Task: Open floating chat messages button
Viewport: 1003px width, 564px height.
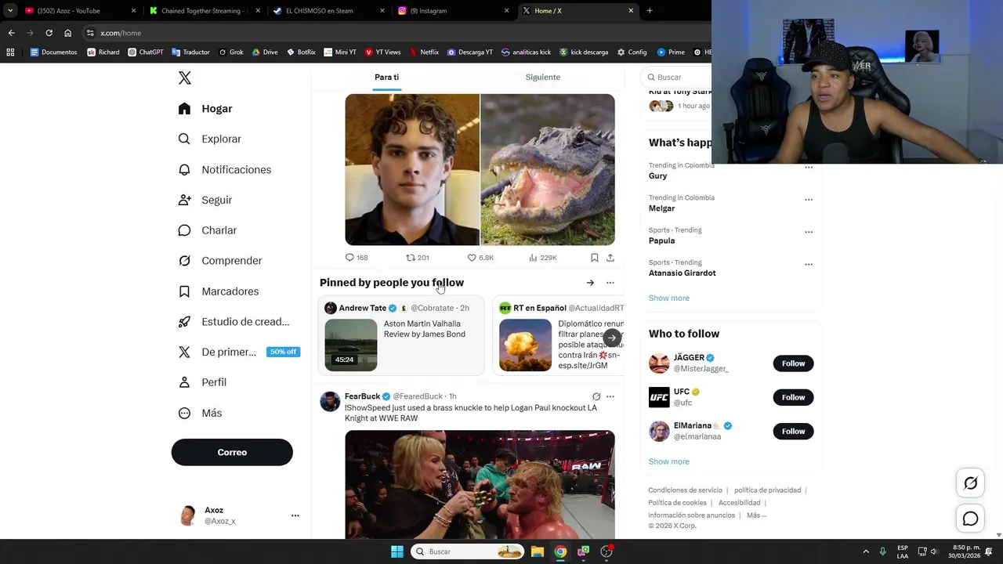Action: pyautogui.click(x=970, y=519)
